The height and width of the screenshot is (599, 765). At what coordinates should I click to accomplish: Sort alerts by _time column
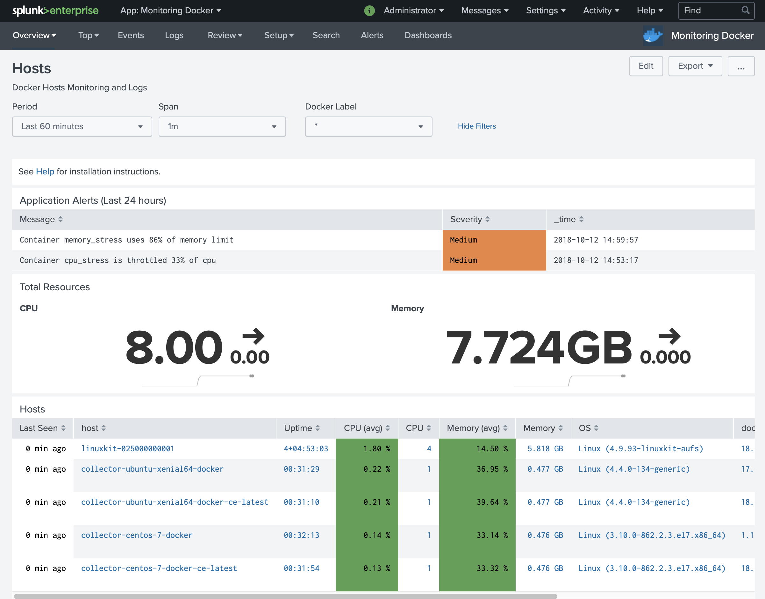click(569, 220)
